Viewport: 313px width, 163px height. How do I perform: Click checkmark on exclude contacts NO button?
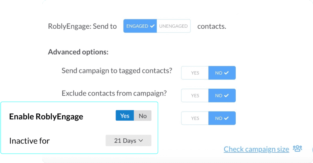coord(226,96)
